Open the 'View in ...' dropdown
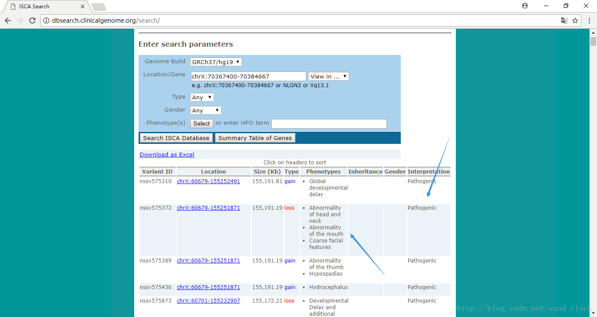The image size is (597, 317). pyautogui.click(x=329, y=76)
